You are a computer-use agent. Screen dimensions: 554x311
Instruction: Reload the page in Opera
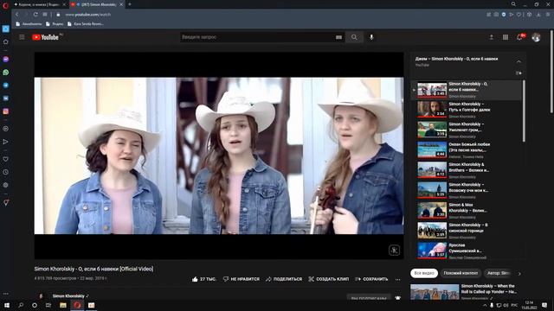coord(35,15)
